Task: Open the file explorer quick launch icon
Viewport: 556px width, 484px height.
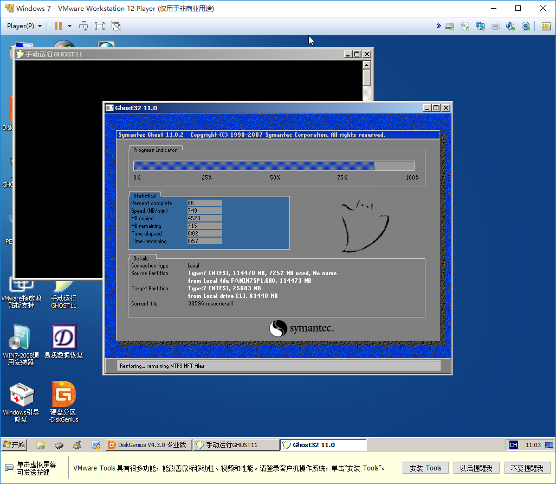Action: click(x=41, y=445)
